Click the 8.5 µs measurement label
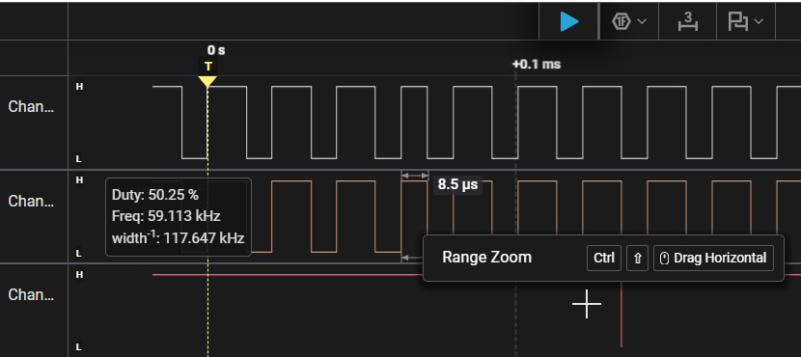 click(457, 184)
